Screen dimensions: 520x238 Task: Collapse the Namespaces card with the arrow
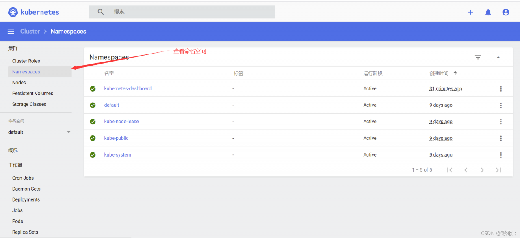[498, 57]
